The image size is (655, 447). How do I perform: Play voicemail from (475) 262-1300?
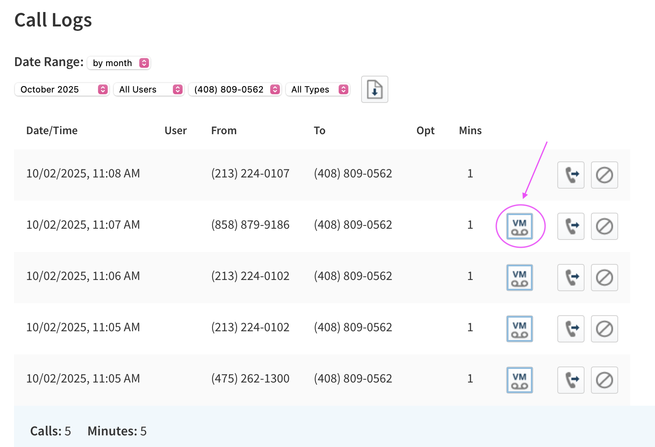pyautogui.click(x=519, y=380)
